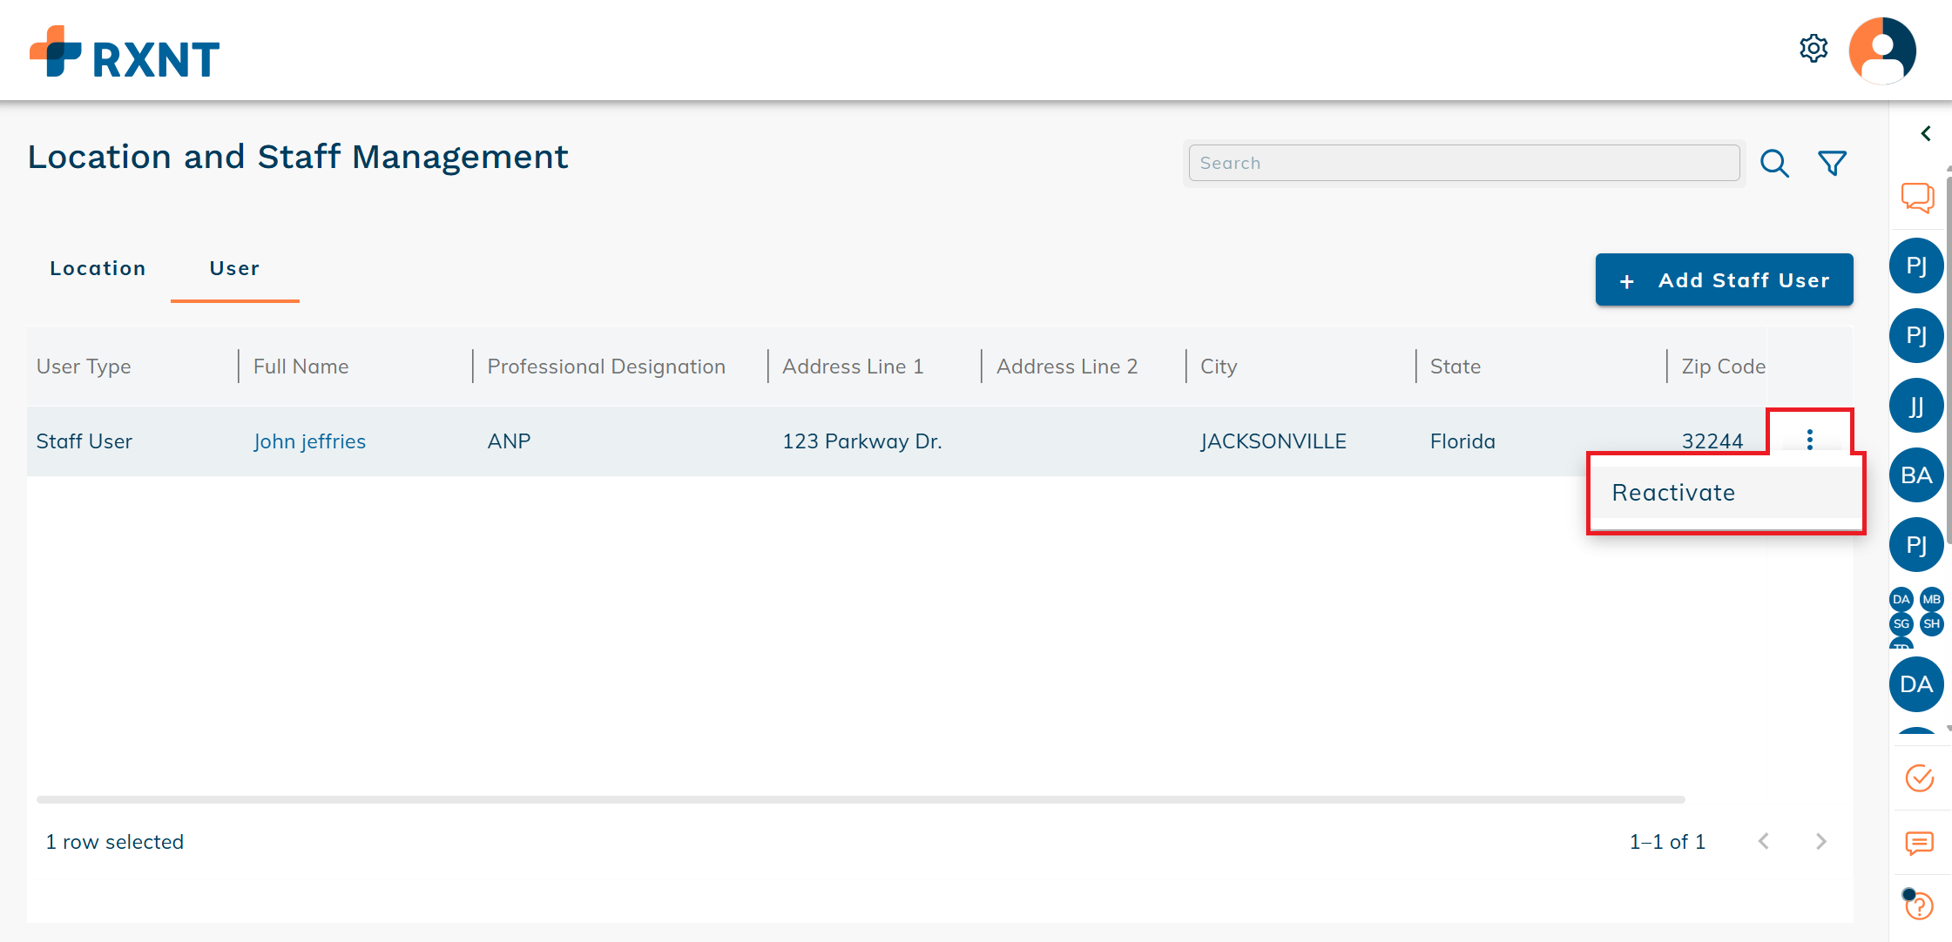
Task: Open the comment bubble icon near bottom sidebar
Action: 1918,843
